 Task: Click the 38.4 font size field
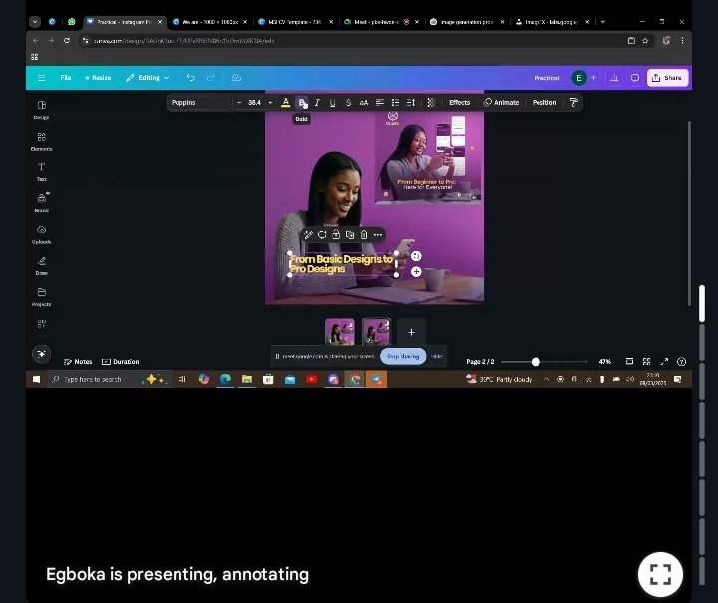pos(254,102)
